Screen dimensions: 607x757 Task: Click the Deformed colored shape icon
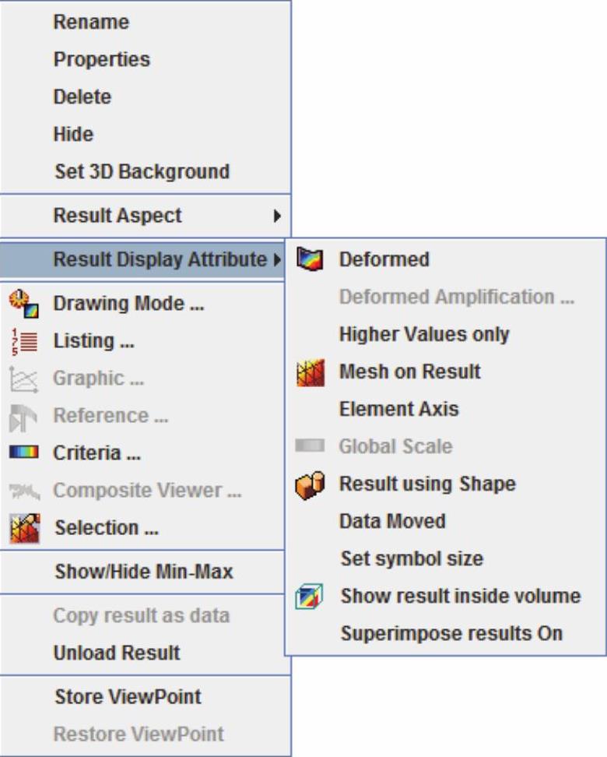[x=309, y=259]
